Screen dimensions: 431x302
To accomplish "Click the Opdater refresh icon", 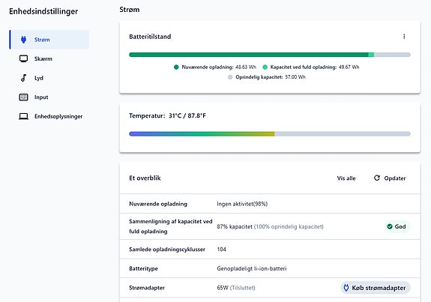I will point(377,178).
